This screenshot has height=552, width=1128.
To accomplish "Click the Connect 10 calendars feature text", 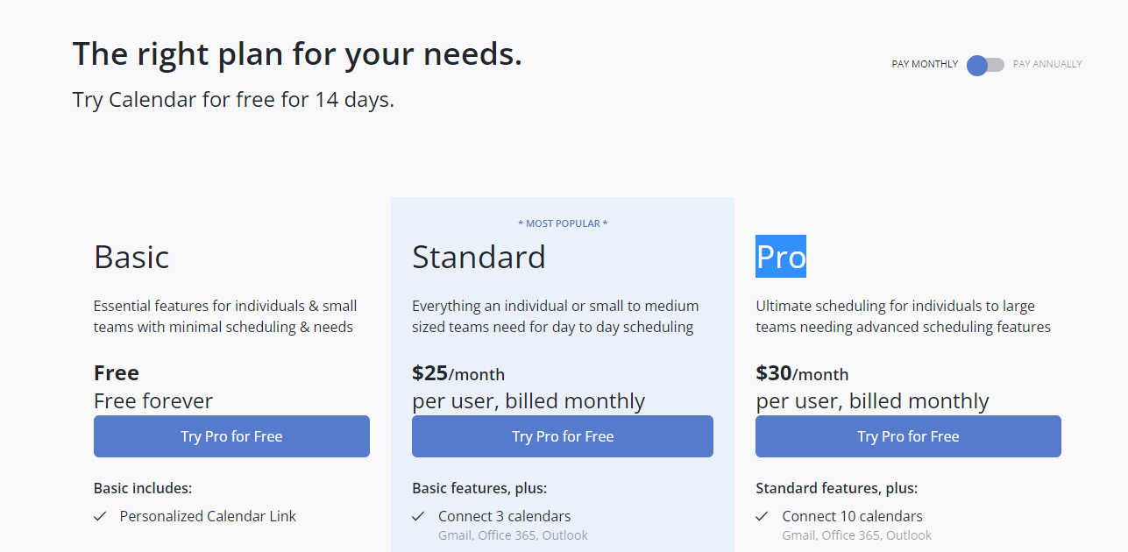I will click(x=852, y=517).
